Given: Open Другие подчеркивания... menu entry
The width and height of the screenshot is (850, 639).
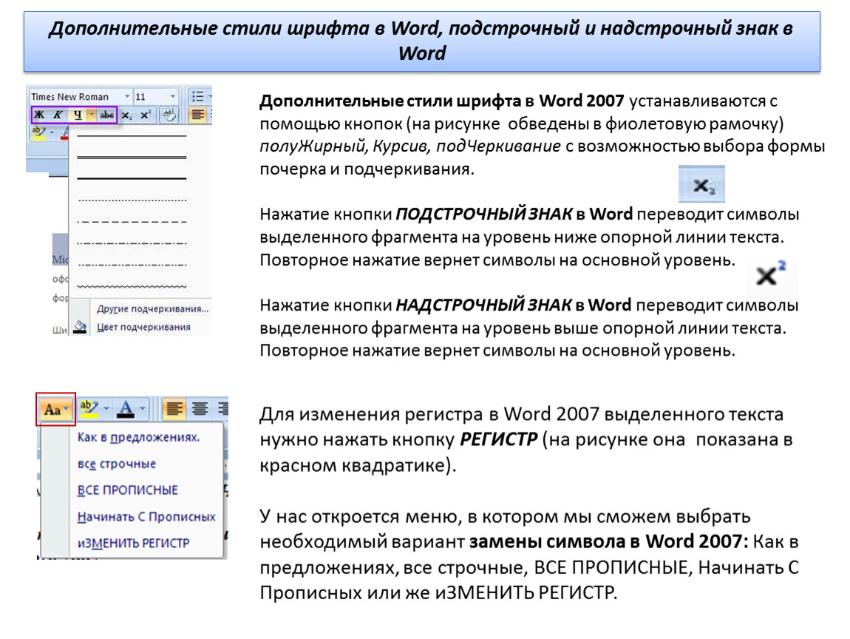Looking at the screenshot, I should [152, 308].
